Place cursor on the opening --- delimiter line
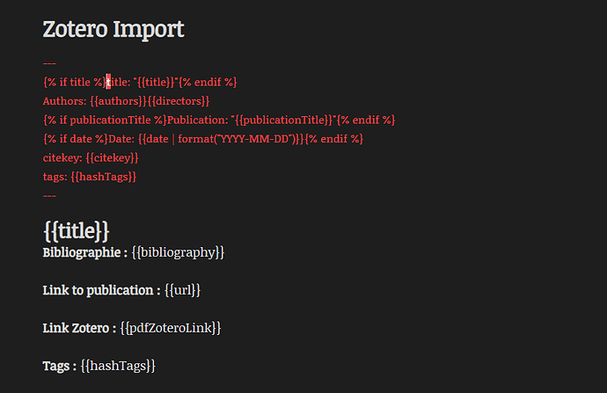This screenshot has height=393, width=607. click(x=50, y=63)
